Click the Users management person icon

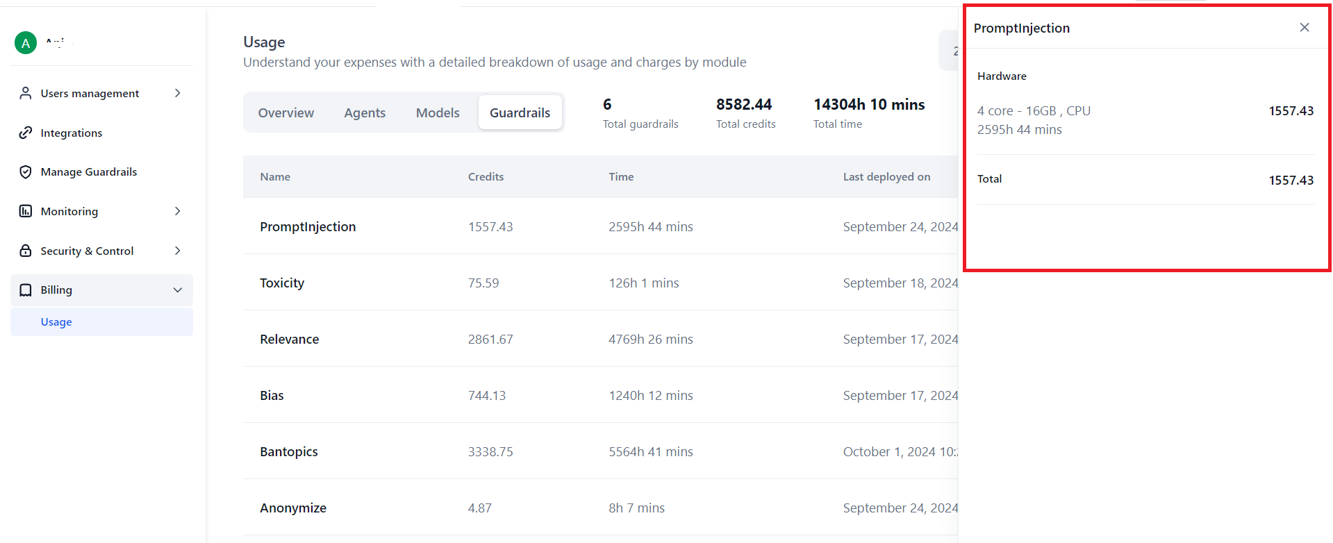point(26,93)
